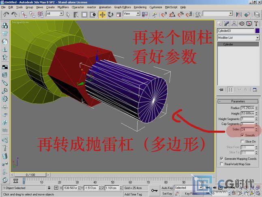This screenshot has width=262, height=197.
Task: Open the object color swatch for Cylinder03
Action: [x=257, y=31]
